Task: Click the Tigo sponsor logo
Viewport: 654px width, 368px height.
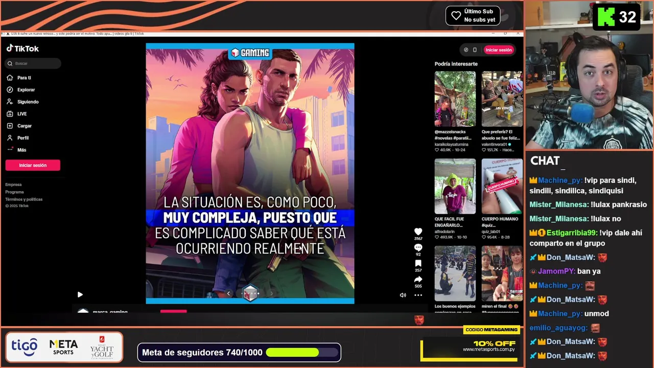Action: (x=25, y=347)
